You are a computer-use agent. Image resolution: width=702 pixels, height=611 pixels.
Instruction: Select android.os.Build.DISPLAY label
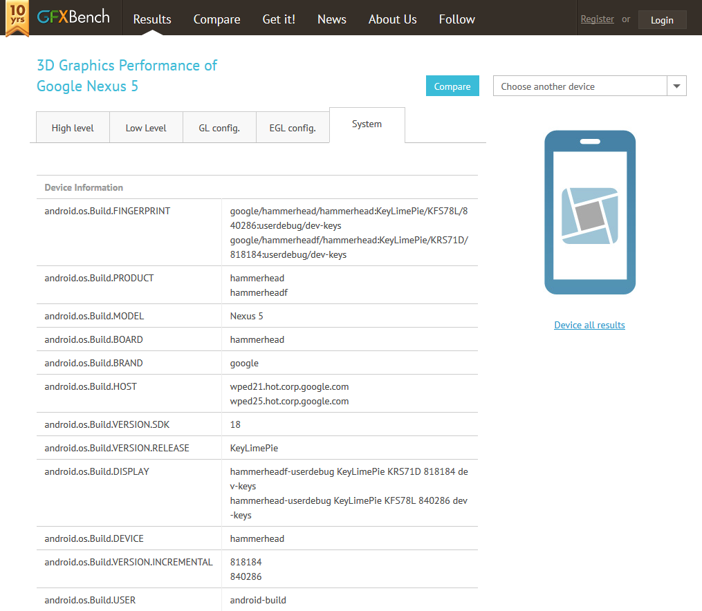pyautogui.click(x=97, y=472)
